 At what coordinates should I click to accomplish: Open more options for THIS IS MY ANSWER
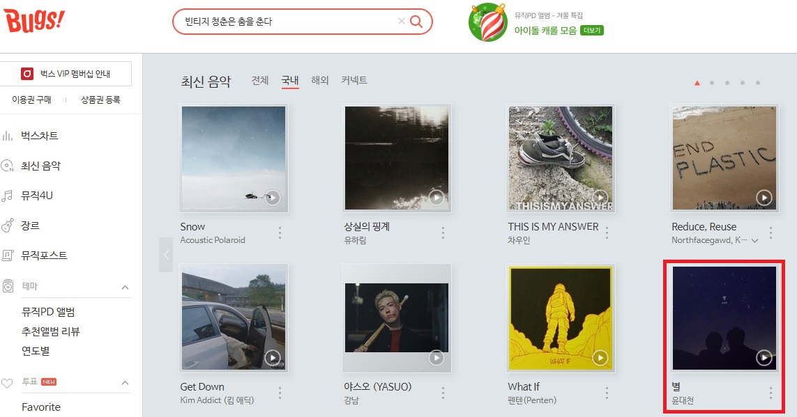[607, 233]
